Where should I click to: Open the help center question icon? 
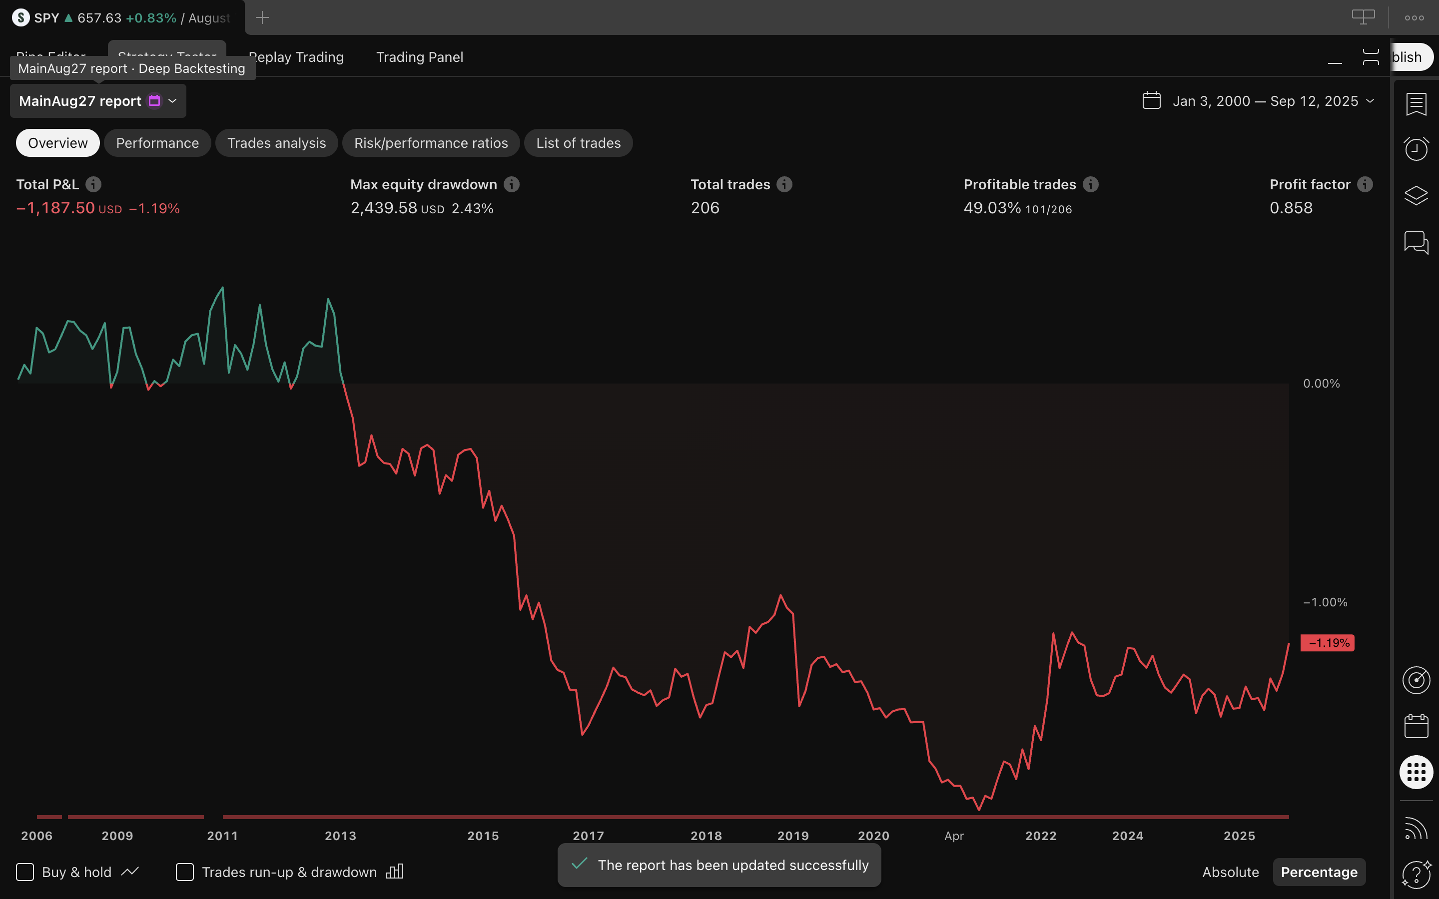click(x=1416, y=874)
